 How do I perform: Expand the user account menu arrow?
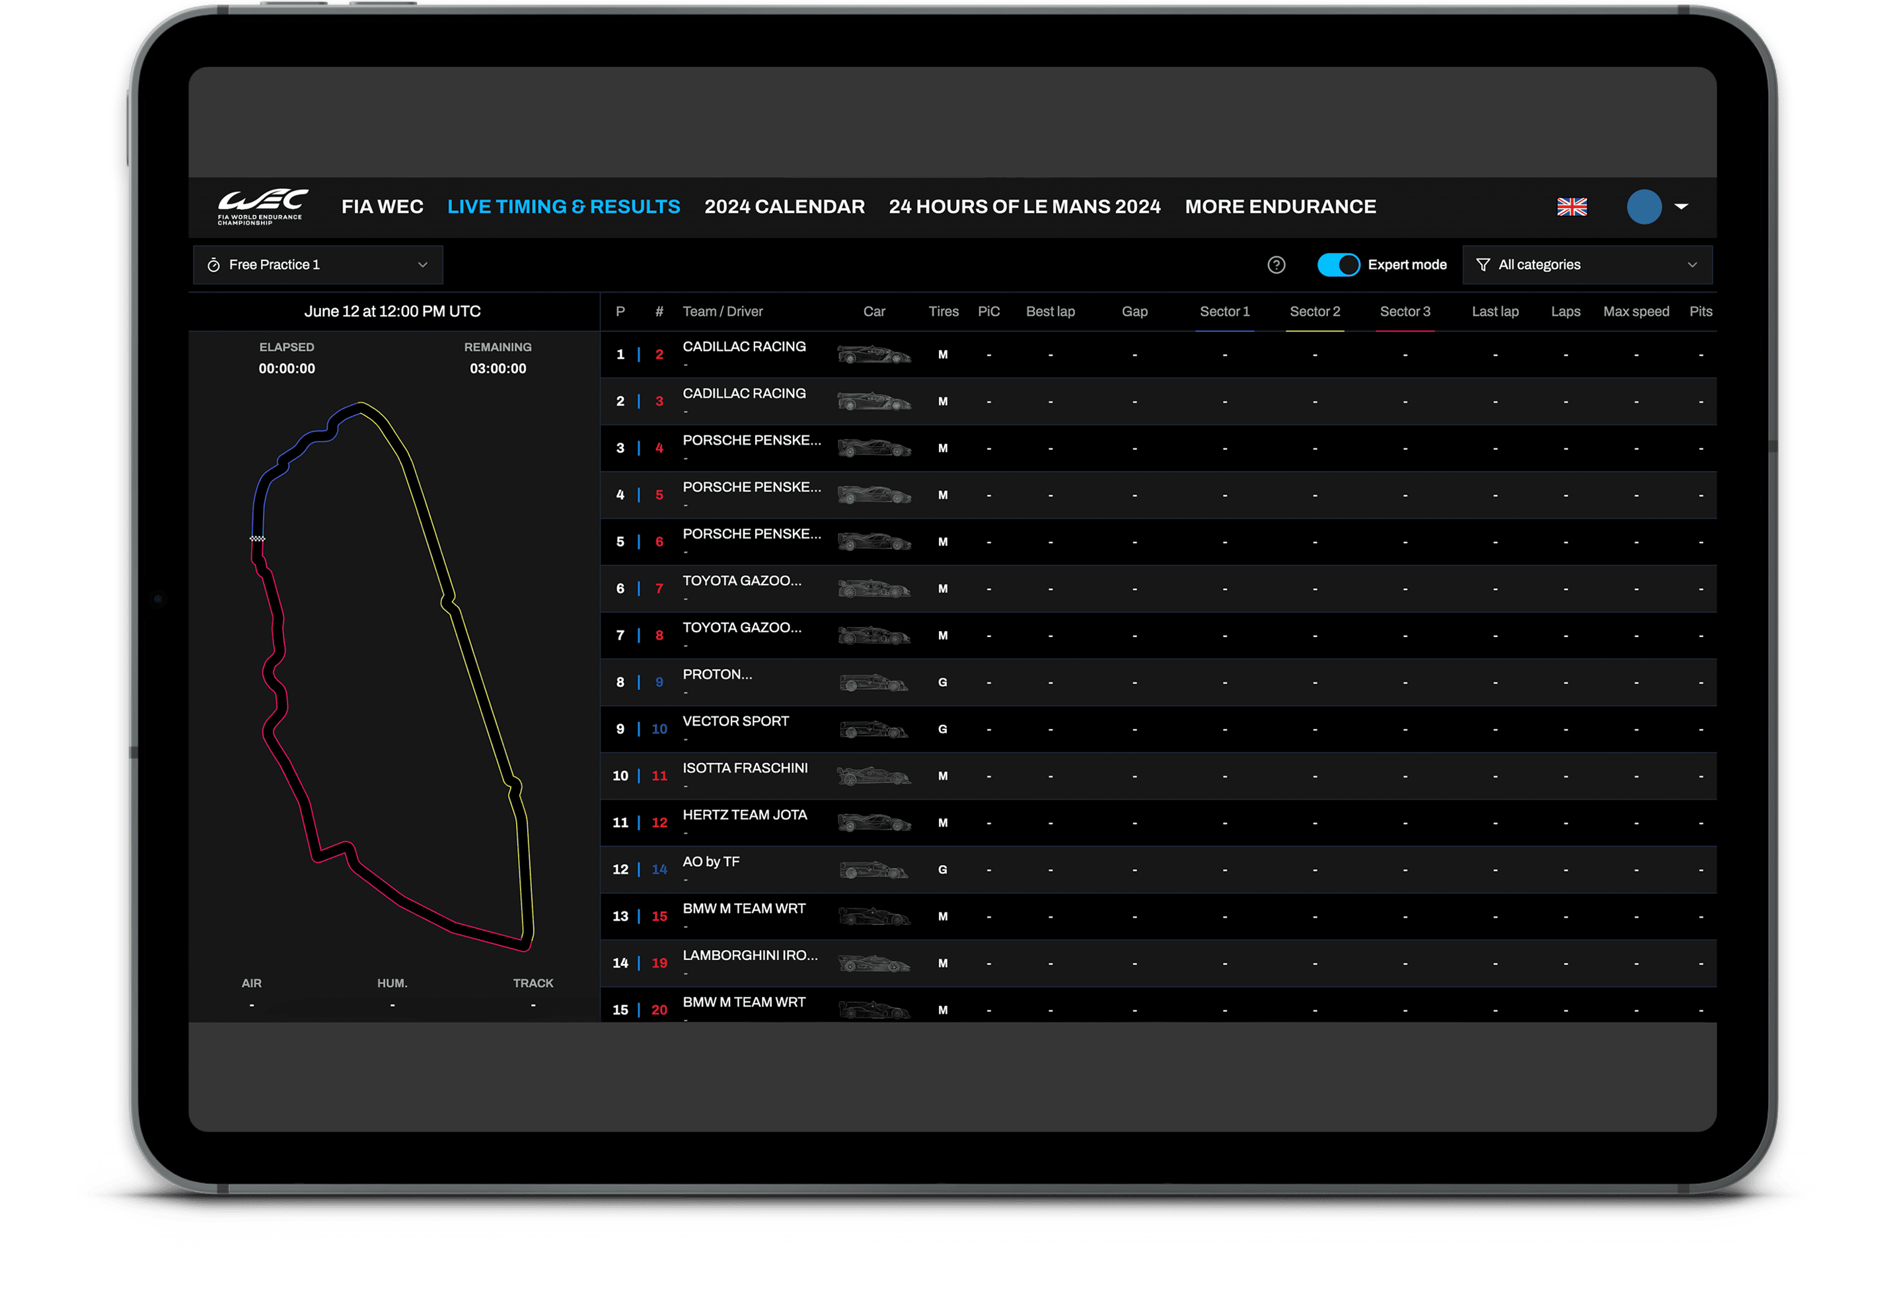(1681, 207)
